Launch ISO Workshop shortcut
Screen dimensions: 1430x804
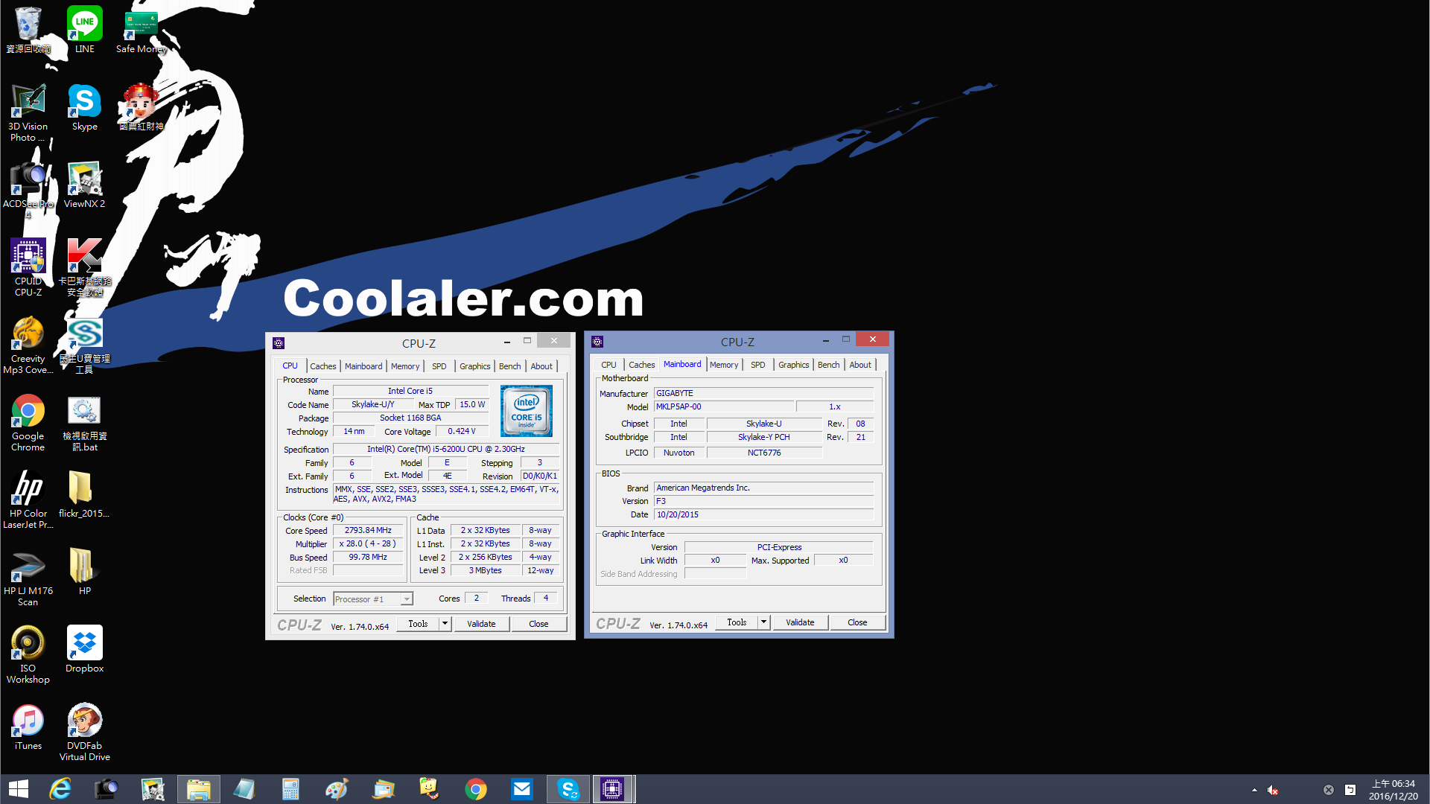(28, 655)
